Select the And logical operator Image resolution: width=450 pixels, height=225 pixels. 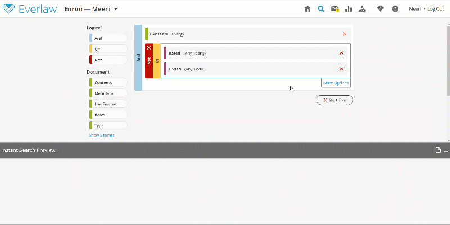[108, 38]
